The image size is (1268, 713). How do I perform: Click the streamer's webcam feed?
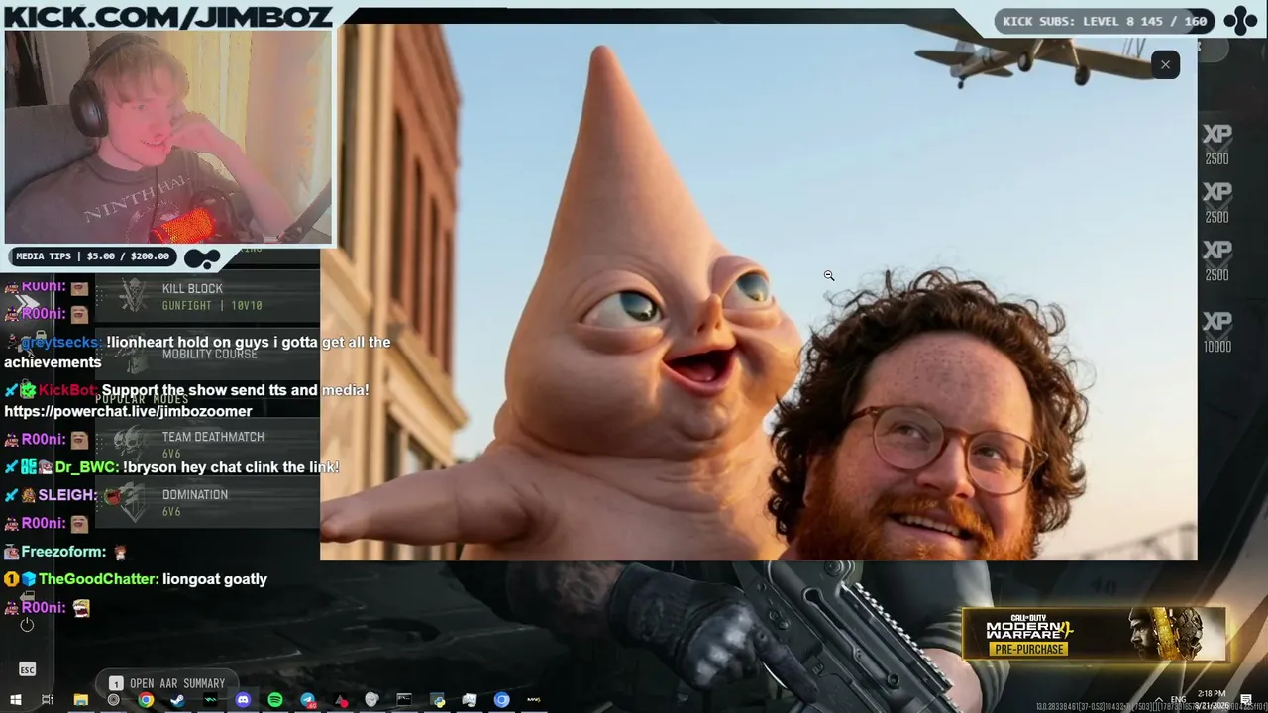(x=168, y=137)
